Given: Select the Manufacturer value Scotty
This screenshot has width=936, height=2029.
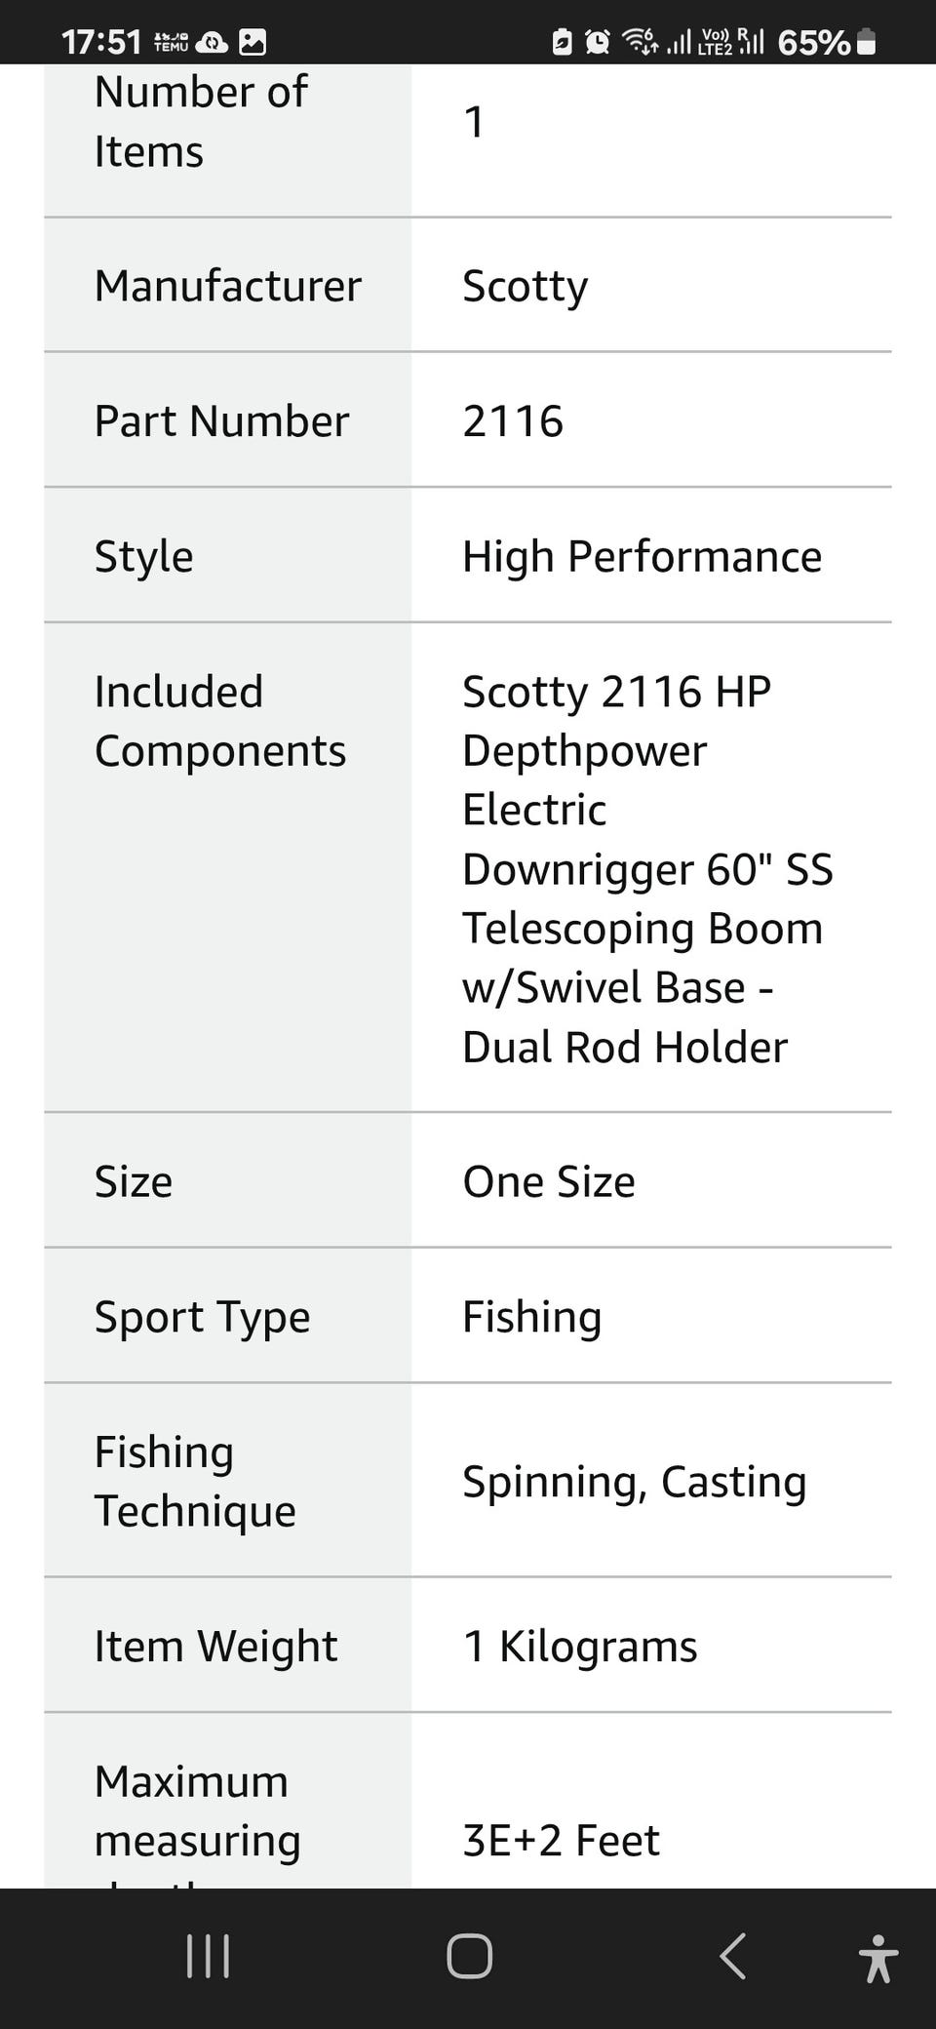Looking at the screenshot, I should [x=525, y=286].
